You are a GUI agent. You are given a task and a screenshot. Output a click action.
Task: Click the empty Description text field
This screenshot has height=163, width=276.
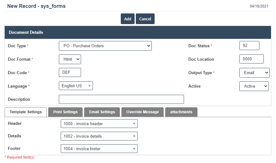[x=121, y=99]
